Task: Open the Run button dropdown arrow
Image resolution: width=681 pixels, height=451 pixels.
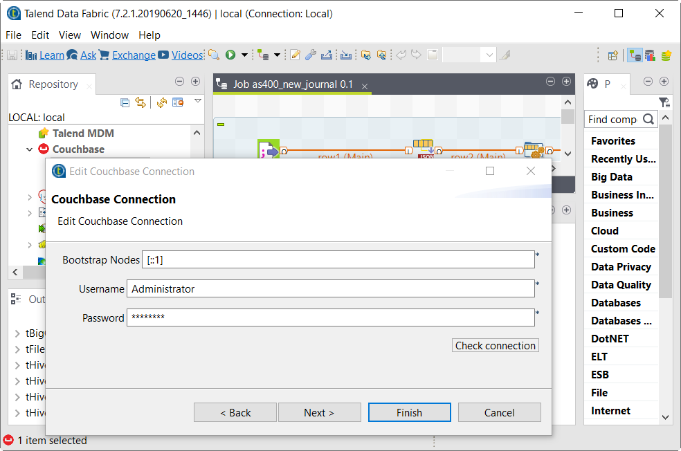Action: click(244, 55)
